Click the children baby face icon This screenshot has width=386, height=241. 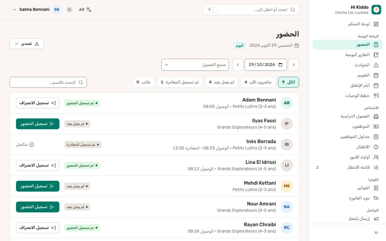point(376,147)
